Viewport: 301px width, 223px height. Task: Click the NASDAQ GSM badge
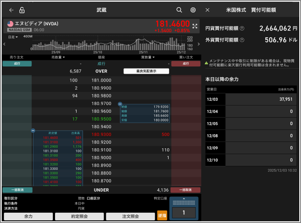[x=19, y=30]
